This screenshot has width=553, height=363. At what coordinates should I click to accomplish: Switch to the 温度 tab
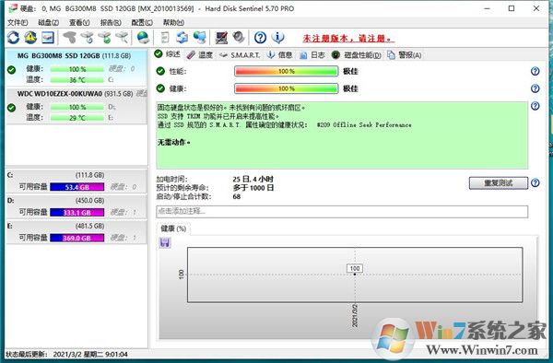click(x=200, y=54)
